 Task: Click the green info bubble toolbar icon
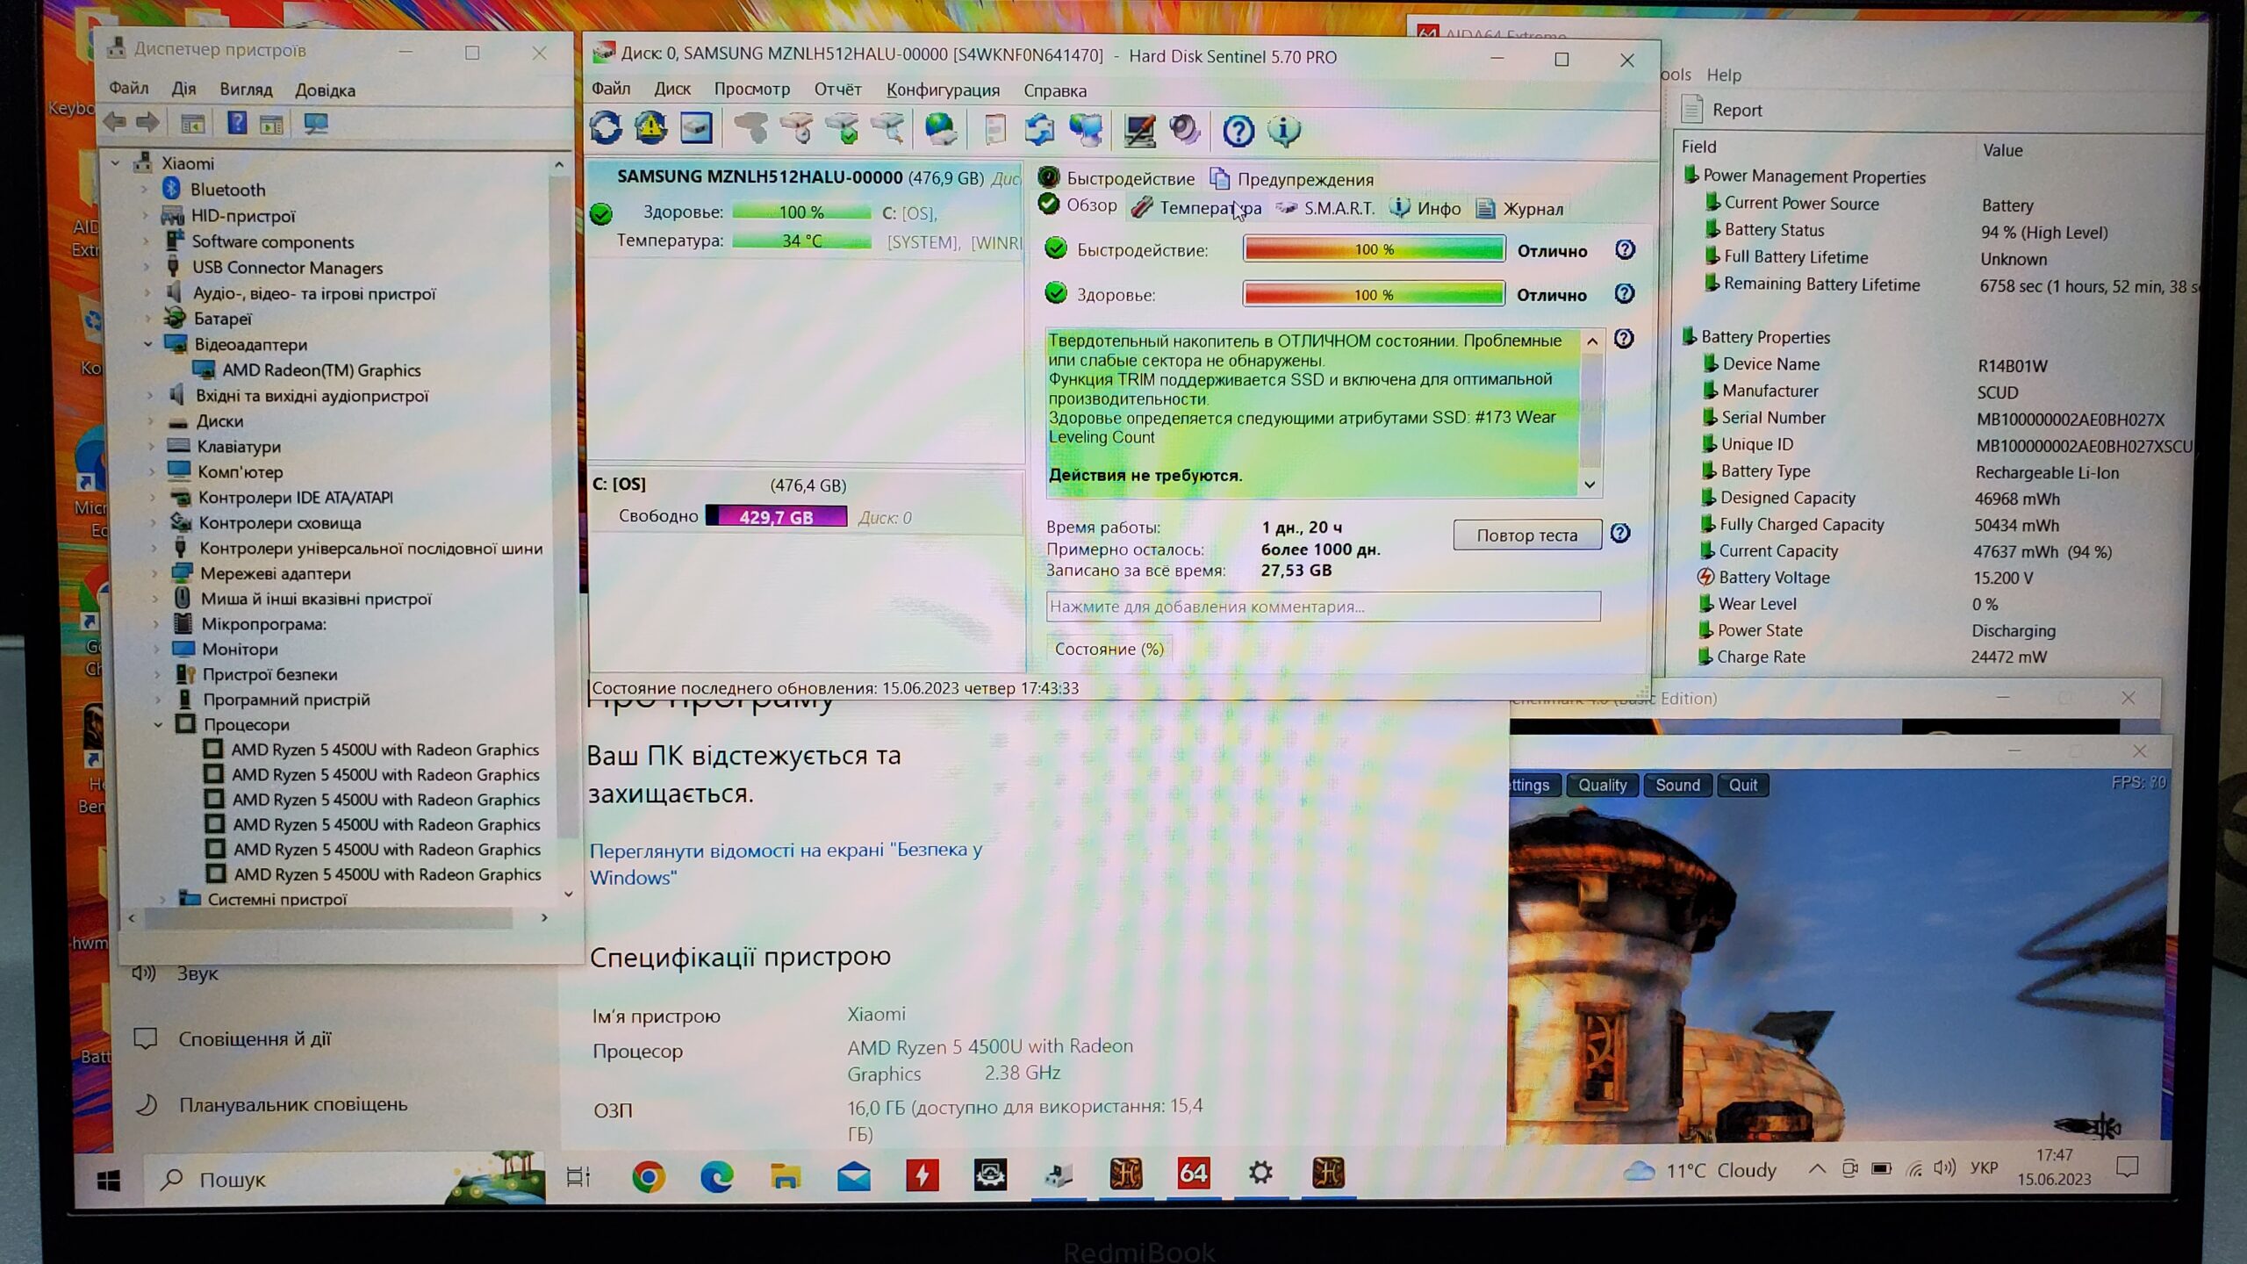1283,130
